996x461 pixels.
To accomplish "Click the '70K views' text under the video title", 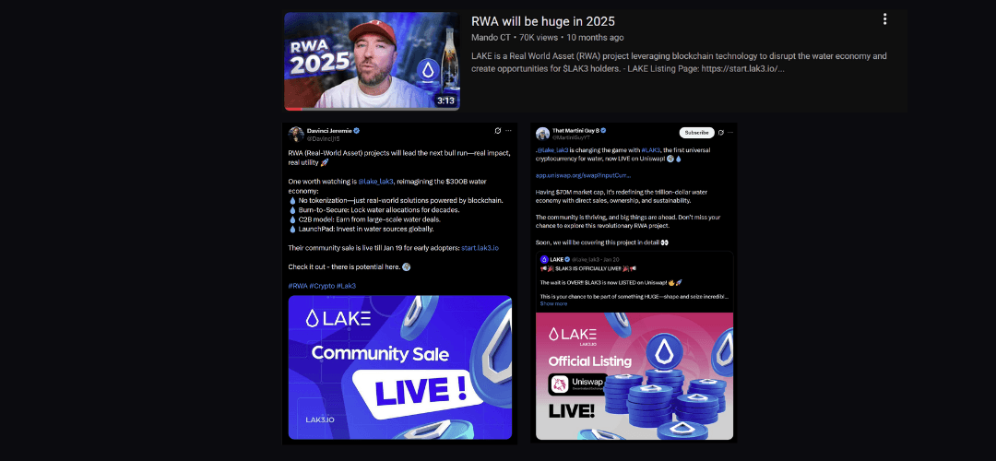I will coord(538,38).
